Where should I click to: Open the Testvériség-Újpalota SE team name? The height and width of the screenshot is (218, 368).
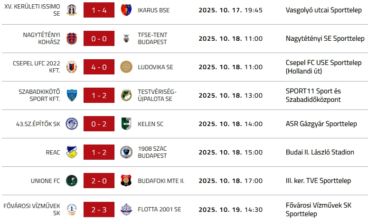coord(157,95)
